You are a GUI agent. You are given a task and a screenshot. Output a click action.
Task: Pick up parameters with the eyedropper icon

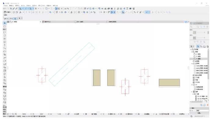pos(14,8)
